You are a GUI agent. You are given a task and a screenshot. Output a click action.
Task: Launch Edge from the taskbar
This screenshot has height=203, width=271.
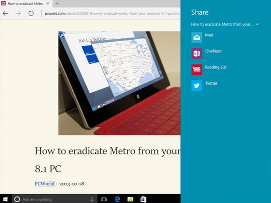pyautogui.click(x=117, y=199)
